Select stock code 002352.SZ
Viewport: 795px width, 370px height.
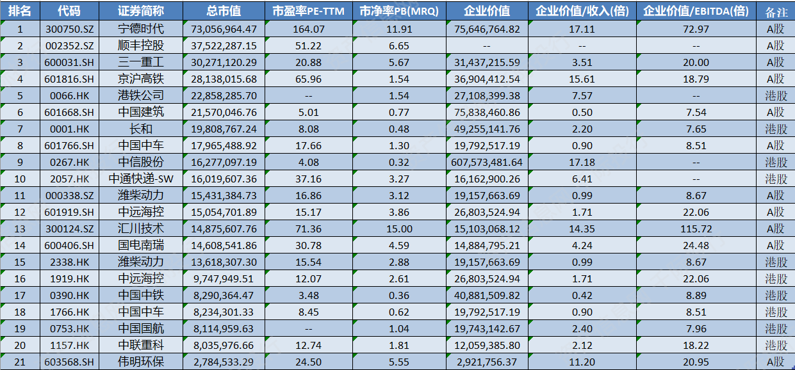(x=70, y=45)
